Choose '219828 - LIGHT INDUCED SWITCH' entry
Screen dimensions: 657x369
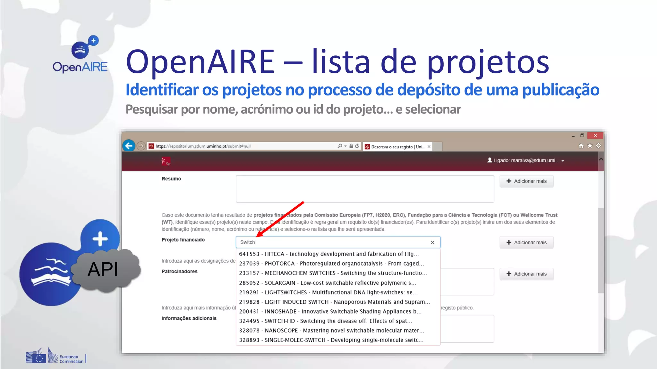click(x=338, y=302)
